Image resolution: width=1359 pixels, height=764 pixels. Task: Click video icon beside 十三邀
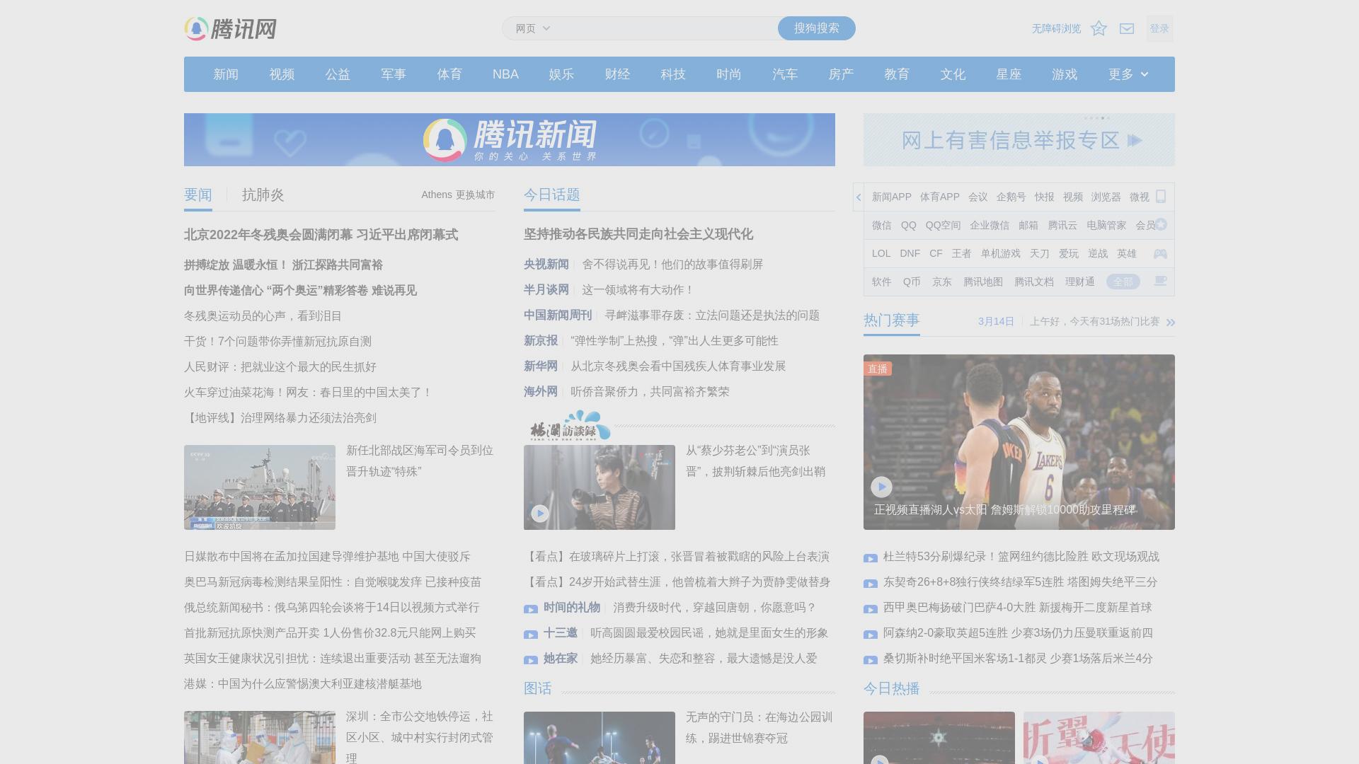tap(531, 635)
